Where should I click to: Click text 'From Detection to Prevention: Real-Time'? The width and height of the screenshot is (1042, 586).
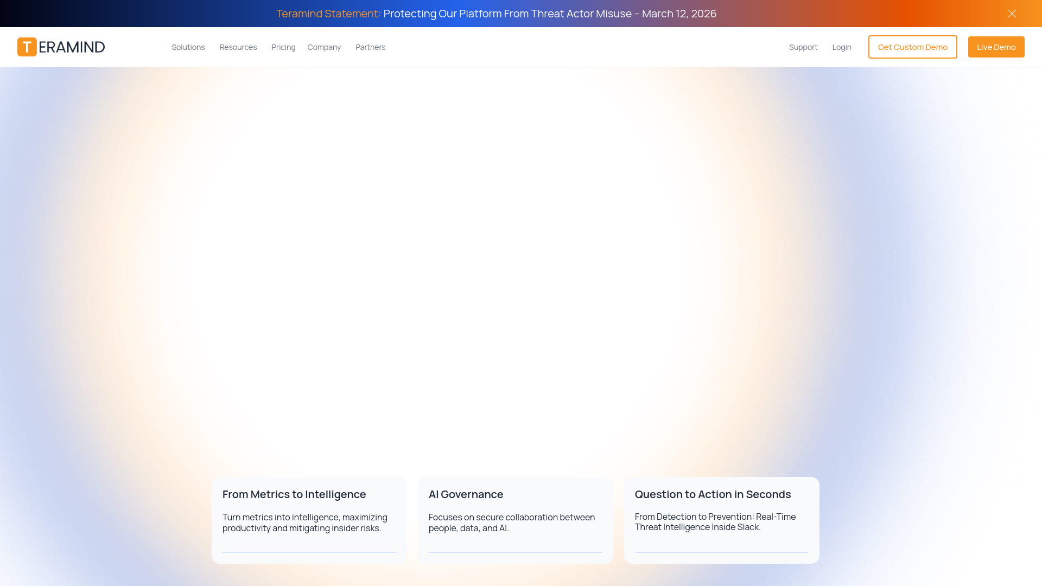click(715, 517)
